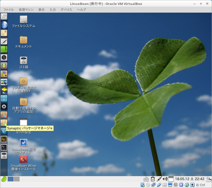Open the file manager drawer icon in dock
The image size is (212, 188).
click(x=4, y=16)
